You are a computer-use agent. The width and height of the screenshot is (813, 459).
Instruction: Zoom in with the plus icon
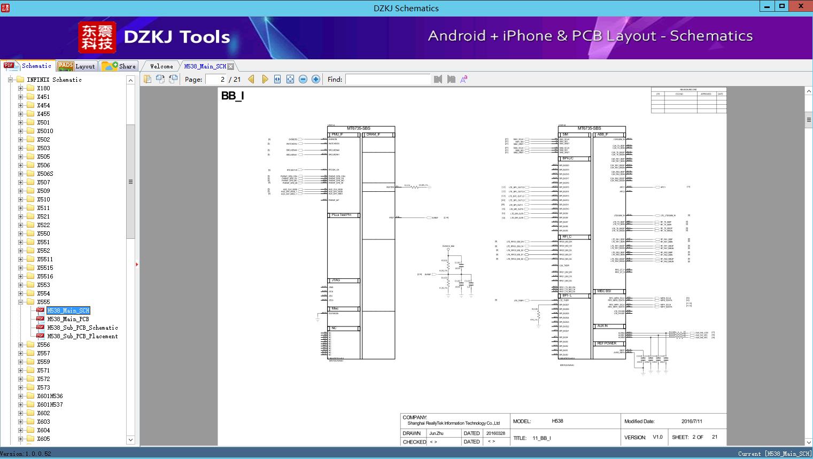tap(316, 79)
